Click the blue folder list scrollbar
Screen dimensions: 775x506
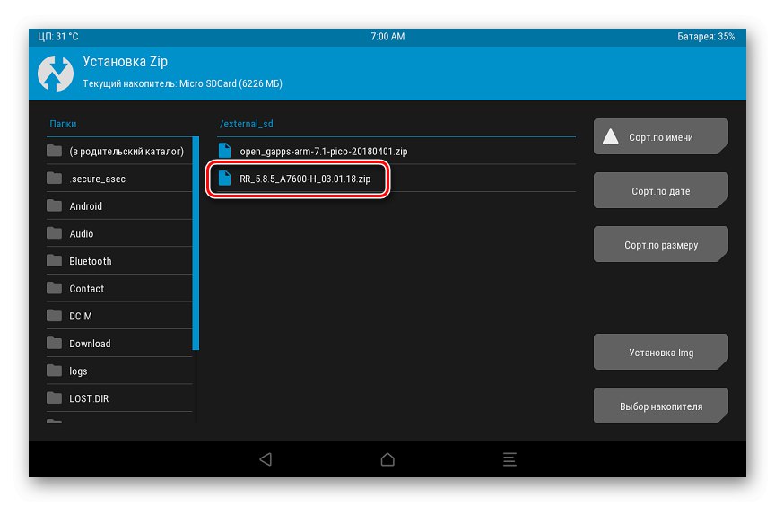pos(196,243)
